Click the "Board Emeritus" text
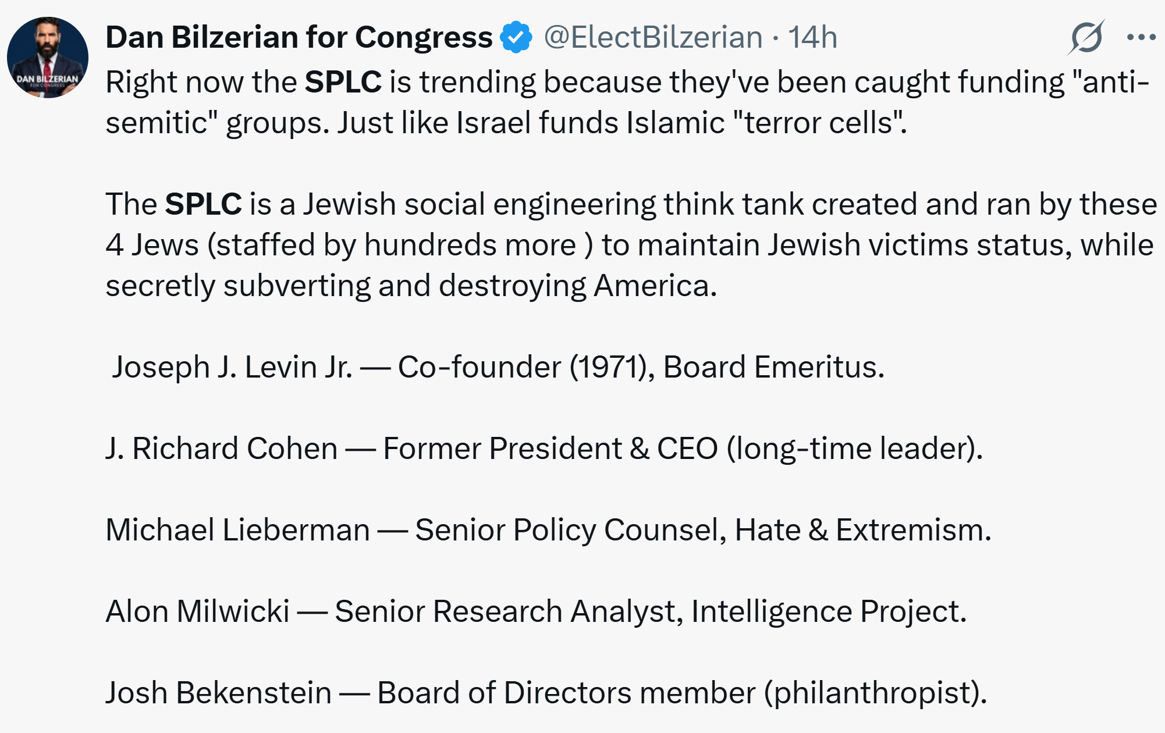This screenshot has width=1165, height=733. [773, 367]
